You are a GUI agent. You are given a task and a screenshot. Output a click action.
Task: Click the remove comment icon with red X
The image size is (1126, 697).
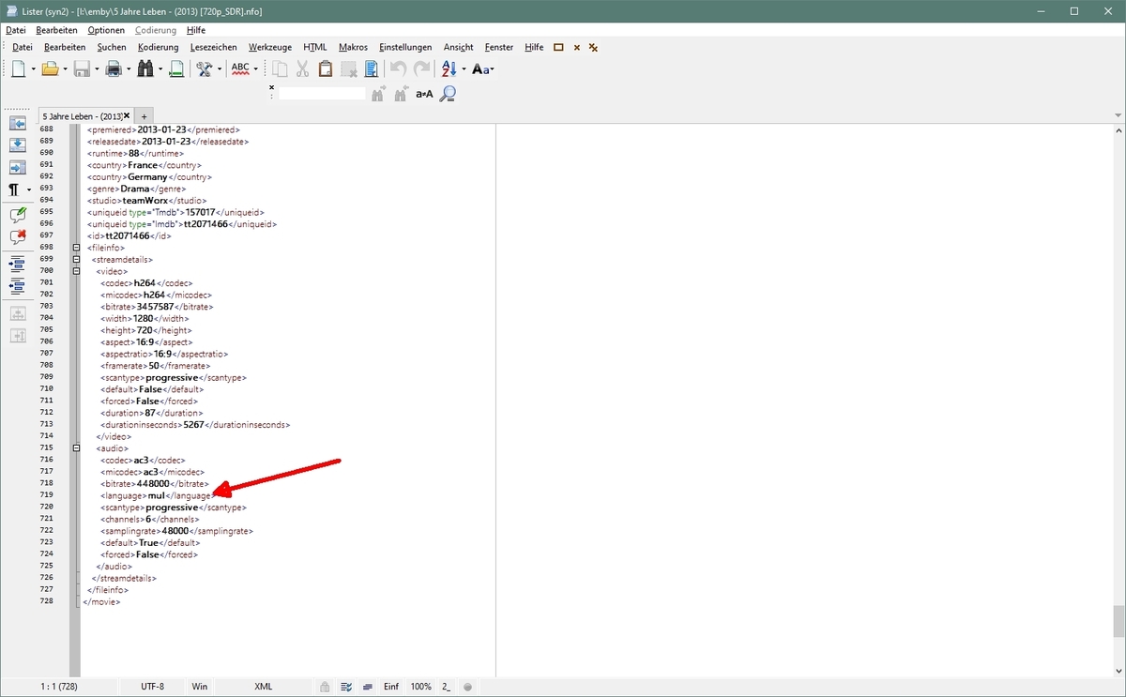tap(17, 236)
